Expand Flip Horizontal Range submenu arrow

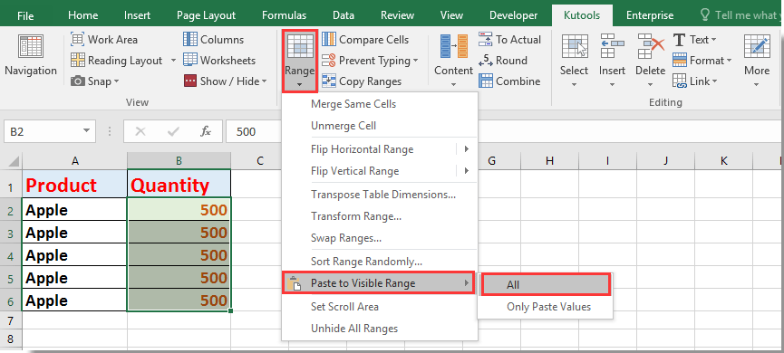click(x=466, y=148)
